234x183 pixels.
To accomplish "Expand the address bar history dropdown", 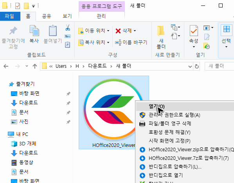I will point(190,67).
